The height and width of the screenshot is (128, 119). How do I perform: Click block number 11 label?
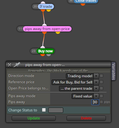click(20, 29)
